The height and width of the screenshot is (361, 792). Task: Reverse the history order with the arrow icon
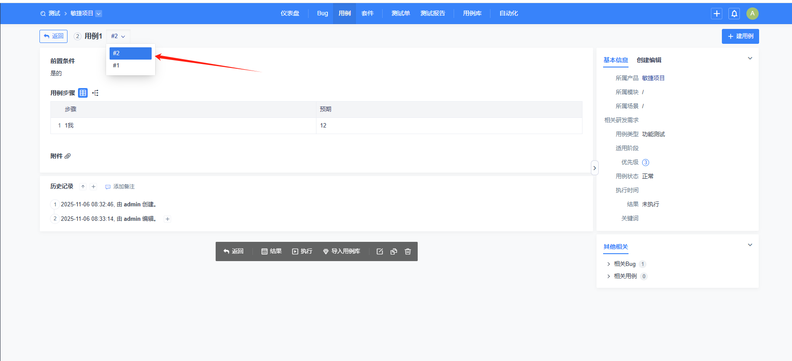tap(83, 187)
